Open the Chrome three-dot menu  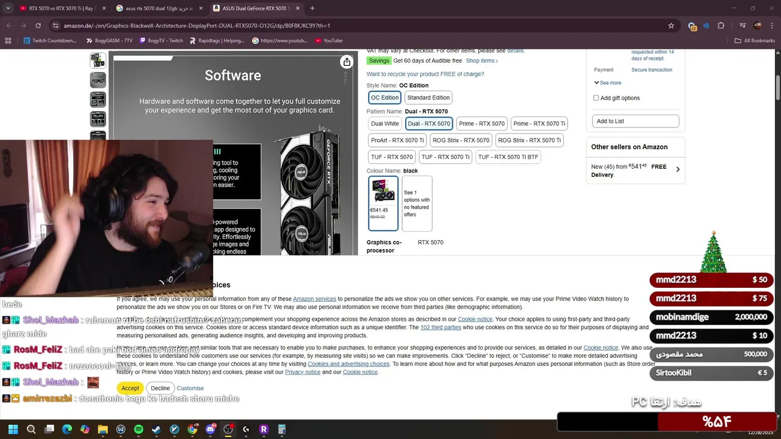pyautogui.click(x=772, y=26)
